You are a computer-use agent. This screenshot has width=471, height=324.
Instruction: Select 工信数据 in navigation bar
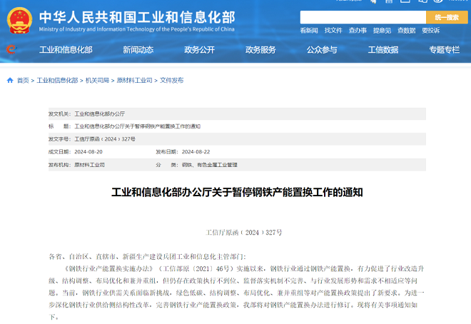tap(383, 50)
